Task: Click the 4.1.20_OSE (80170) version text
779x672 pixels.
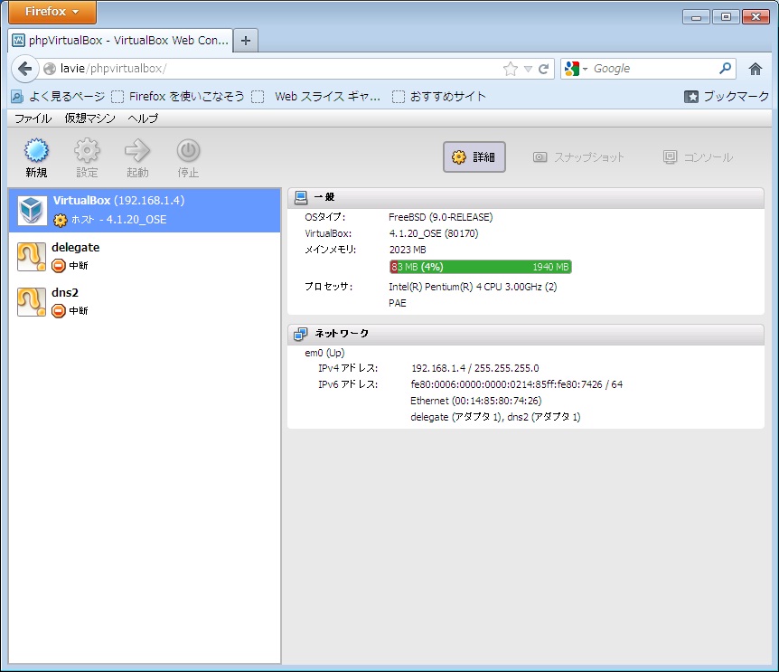Action: tap(434, 233)
